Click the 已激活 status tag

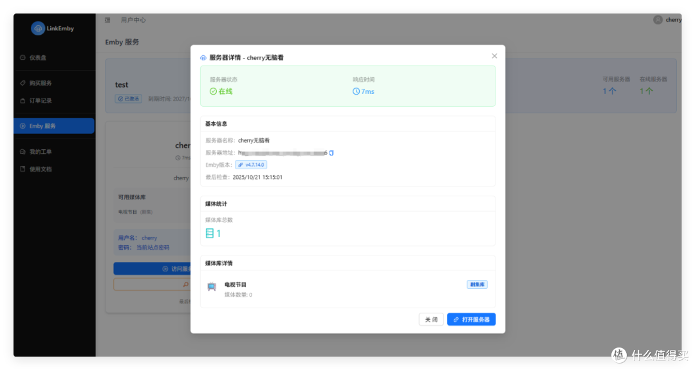click(x=129, y=99)
